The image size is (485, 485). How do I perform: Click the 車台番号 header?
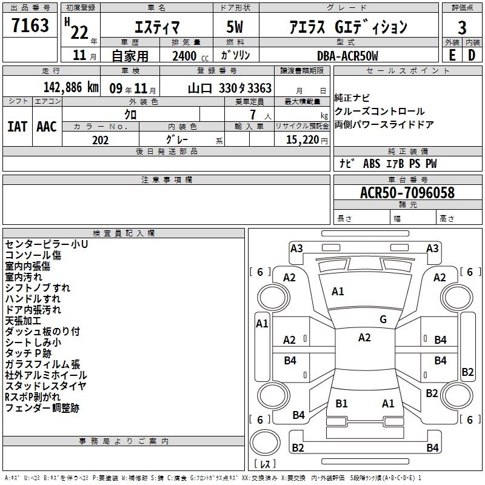click(x=407, y=179)
